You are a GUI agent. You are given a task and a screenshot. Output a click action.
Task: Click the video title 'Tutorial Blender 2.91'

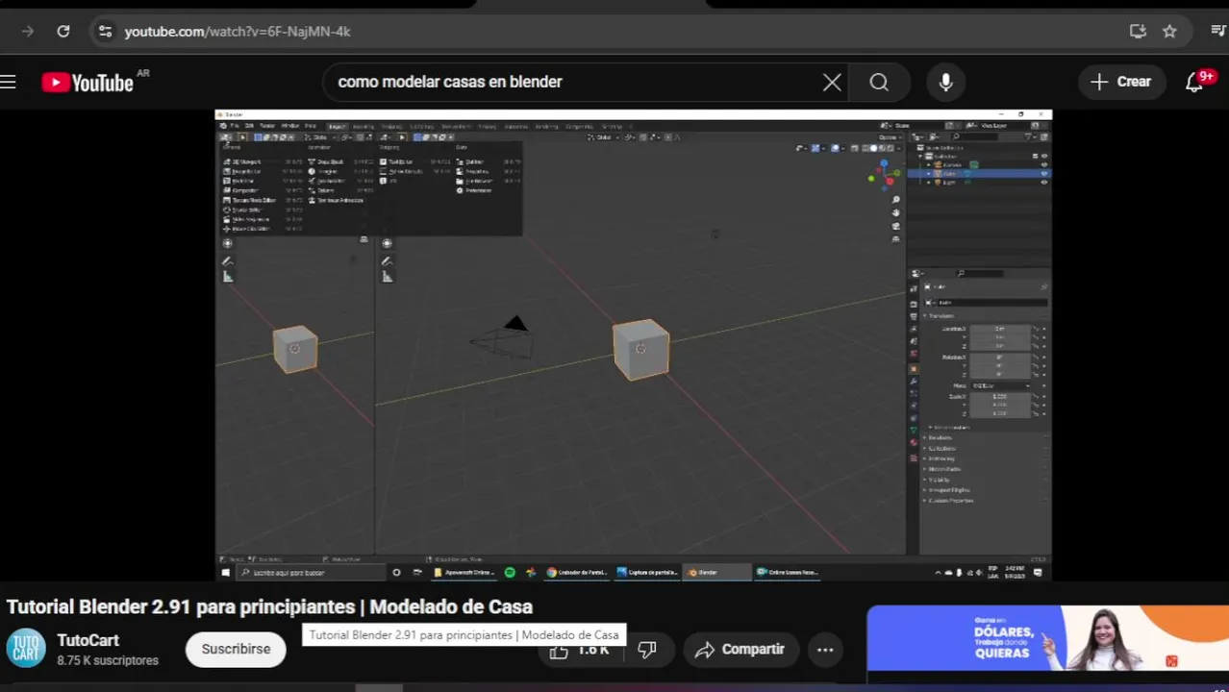click(x=269, y=606)
